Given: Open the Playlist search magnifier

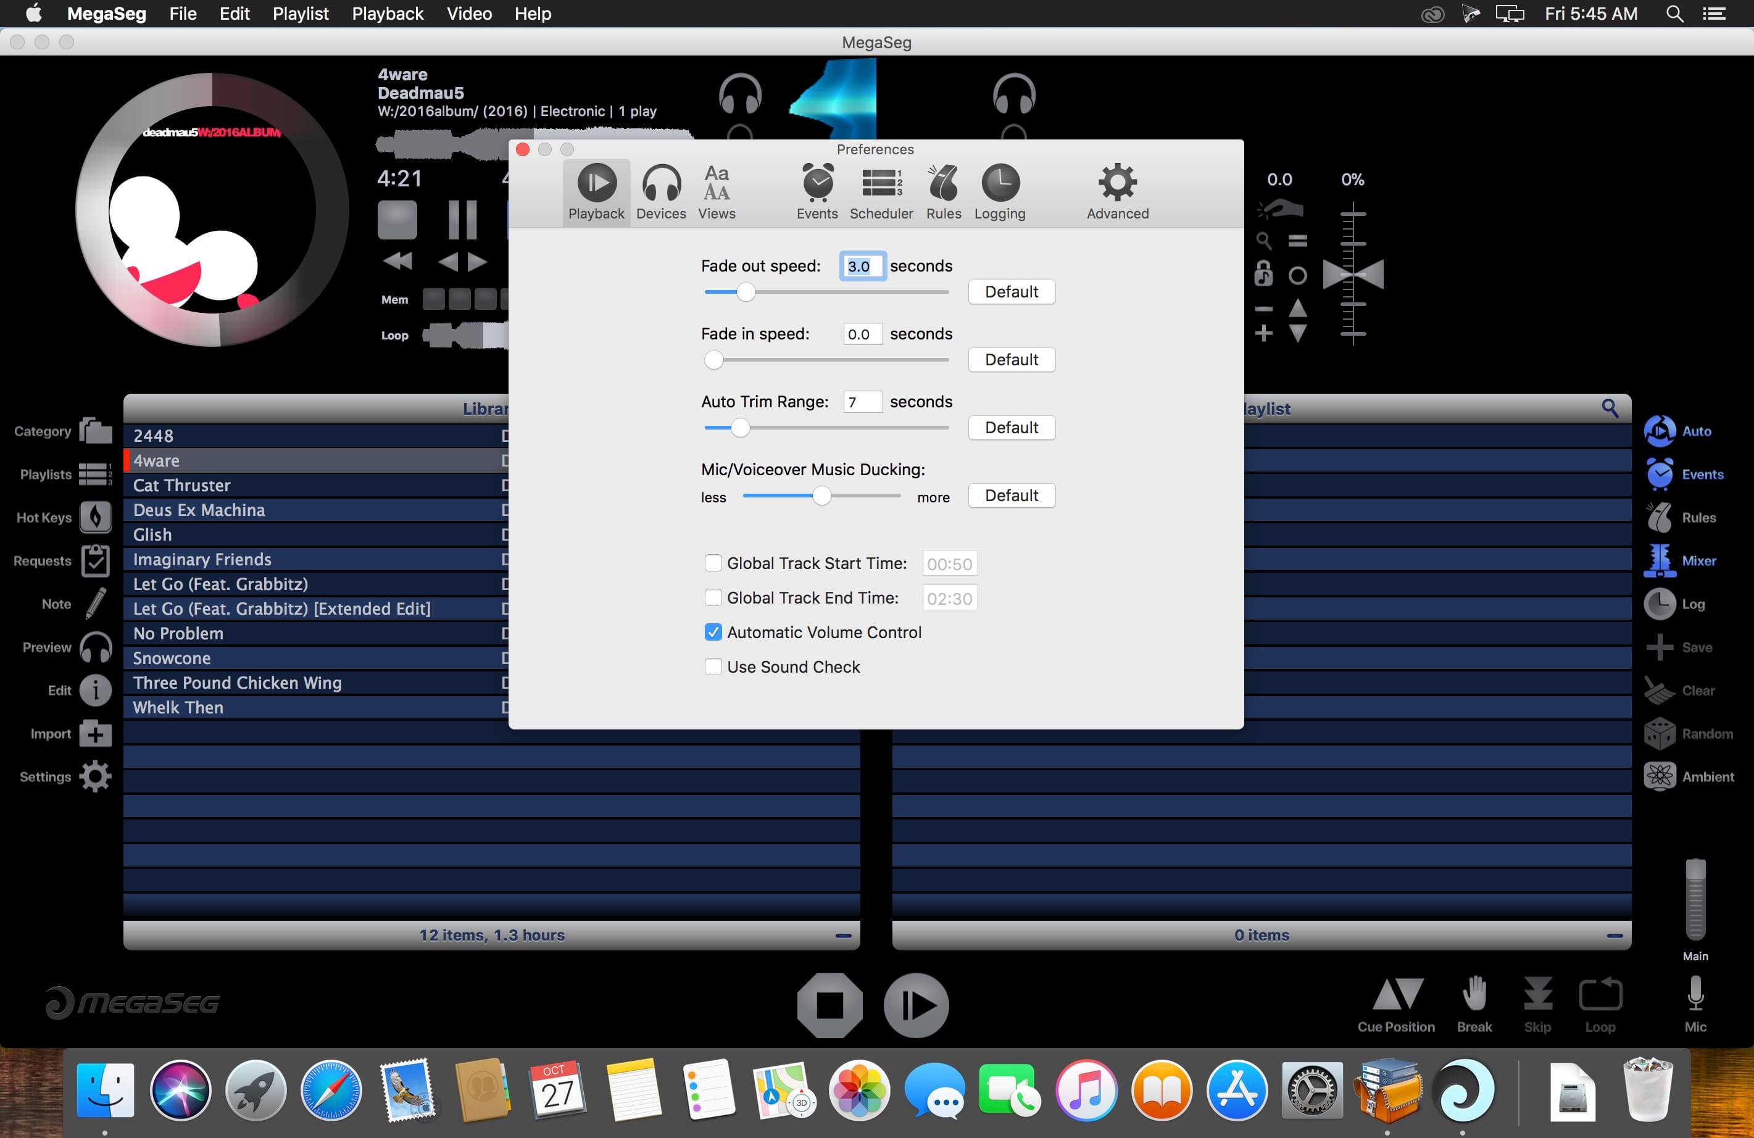Looking at the screenshot, I should (1610, 409).
